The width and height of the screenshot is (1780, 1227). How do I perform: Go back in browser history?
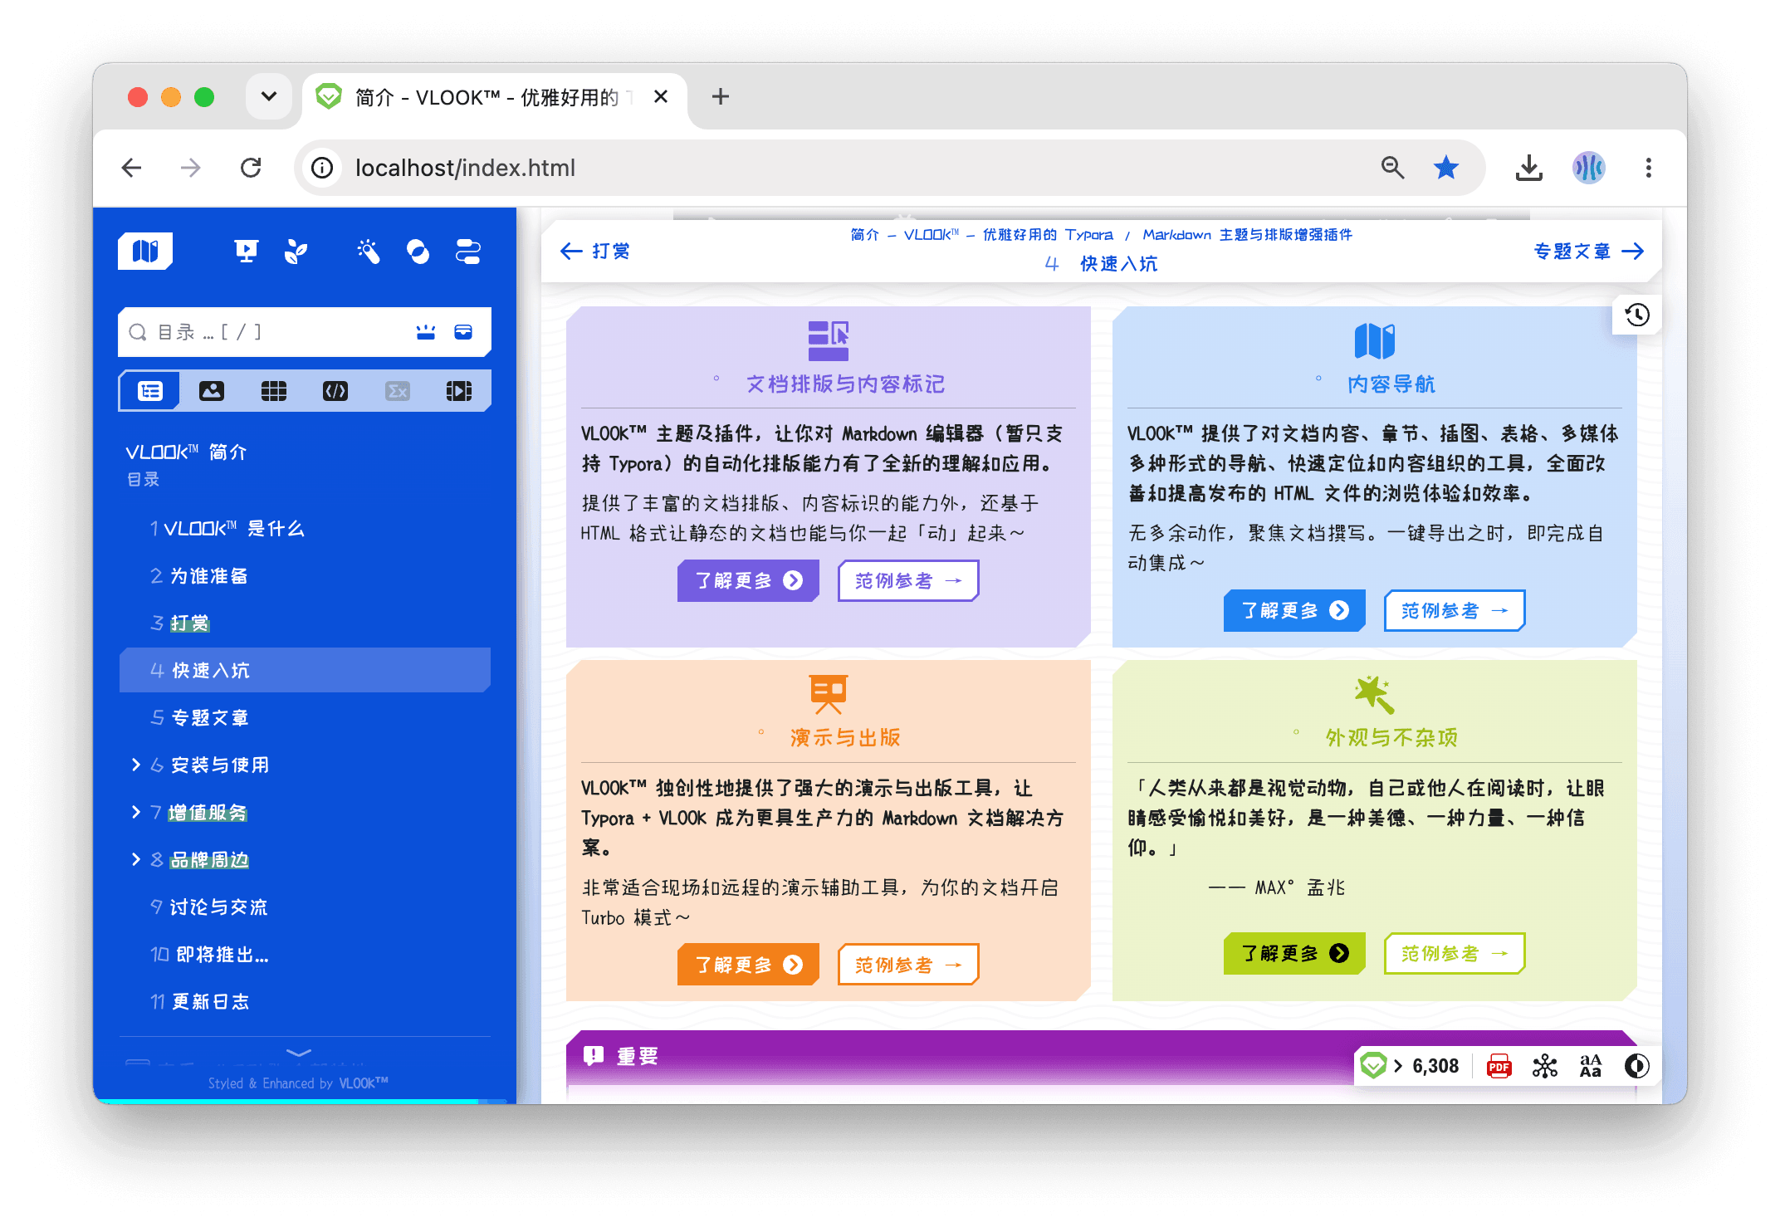click(132, 168)
